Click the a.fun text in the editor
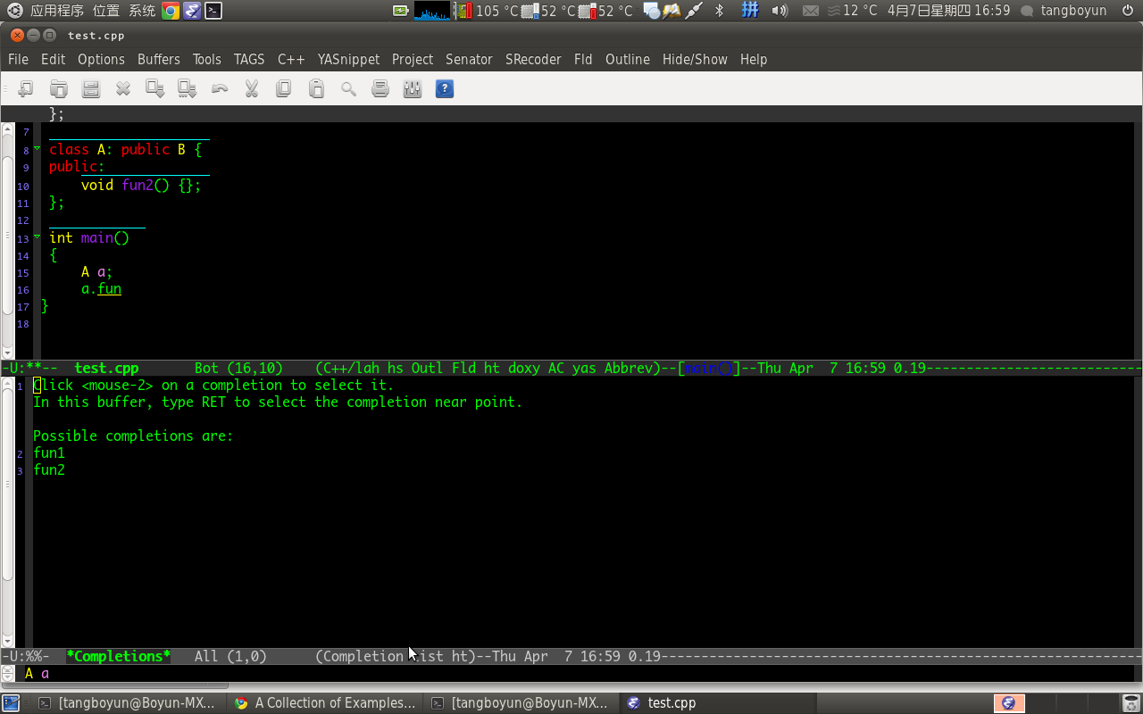 point(101,288)
